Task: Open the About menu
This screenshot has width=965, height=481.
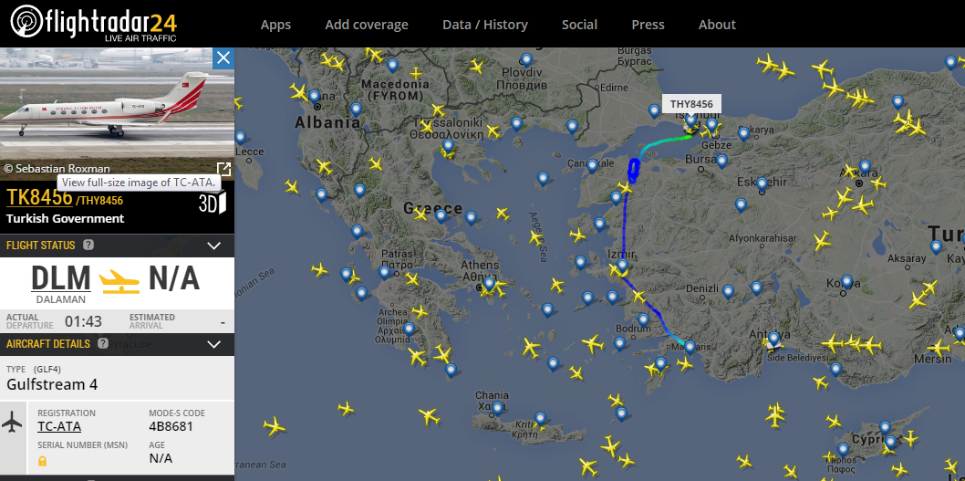Action: point(717,25)
